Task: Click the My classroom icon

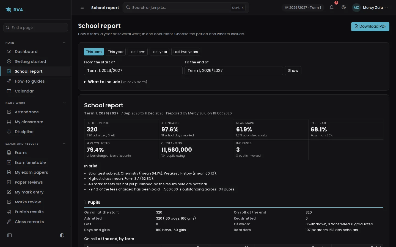Action: click(x=9, y=122)
